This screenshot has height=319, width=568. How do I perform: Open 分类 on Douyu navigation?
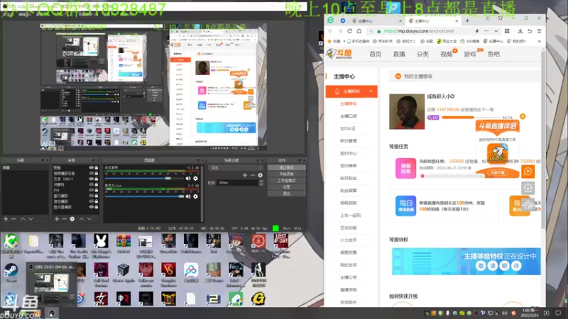click(x=422, y=55)
